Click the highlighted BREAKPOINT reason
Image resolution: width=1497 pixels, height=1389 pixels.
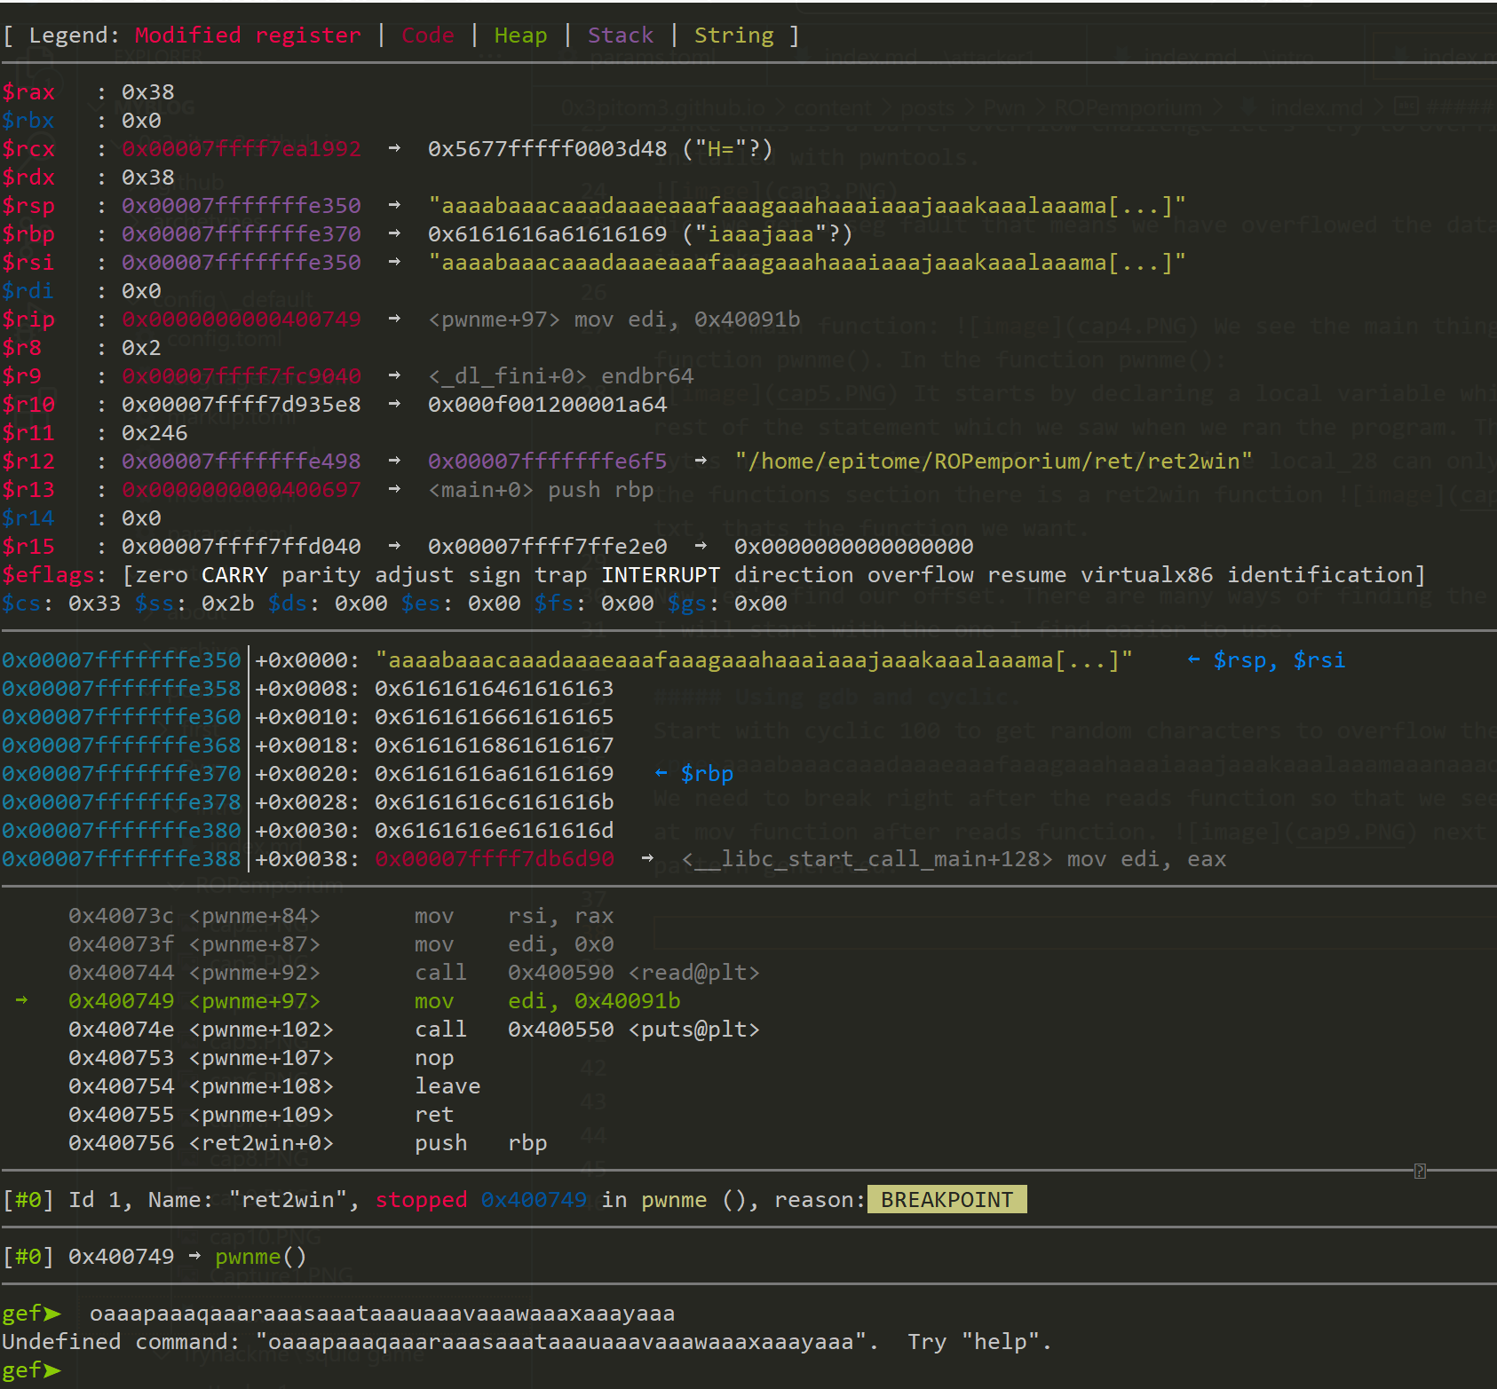947,1200
